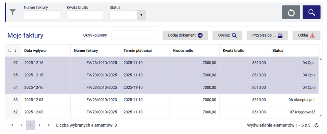Screen dimensions: 327x134
Task: Click Kwota brutto 8610,00 in row 62
Action: 259,112
